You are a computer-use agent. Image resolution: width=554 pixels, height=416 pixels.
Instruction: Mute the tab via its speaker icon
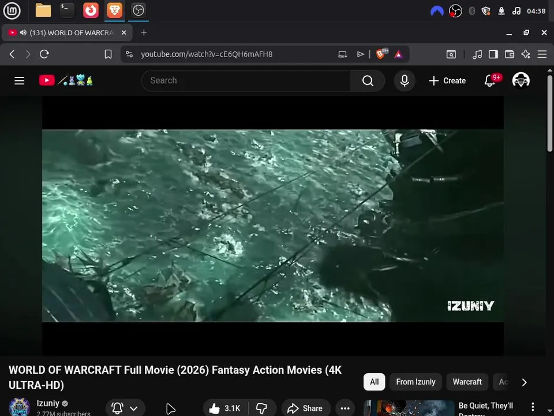[x=23, y=32]
